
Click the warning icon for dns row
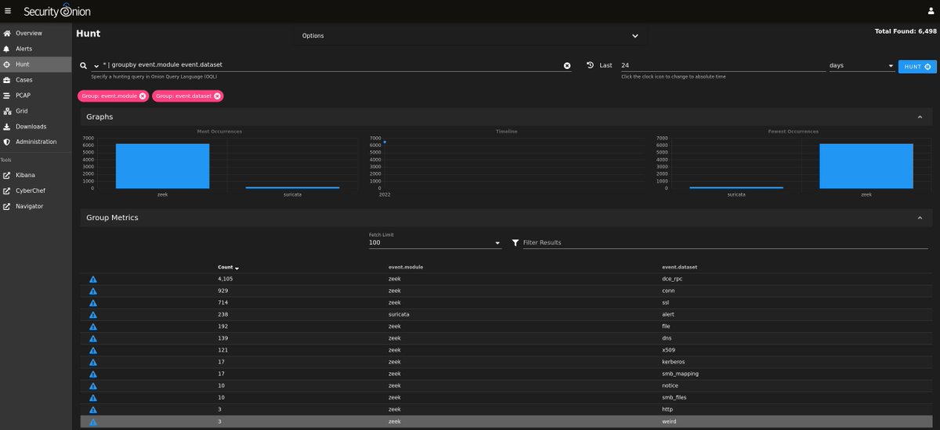[x=93, y=338]
